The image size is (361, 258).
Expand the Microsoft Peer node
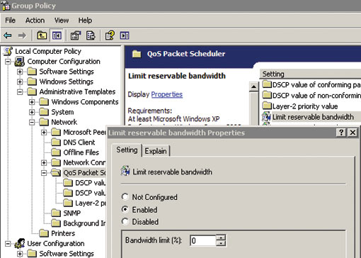coord(44,133)
